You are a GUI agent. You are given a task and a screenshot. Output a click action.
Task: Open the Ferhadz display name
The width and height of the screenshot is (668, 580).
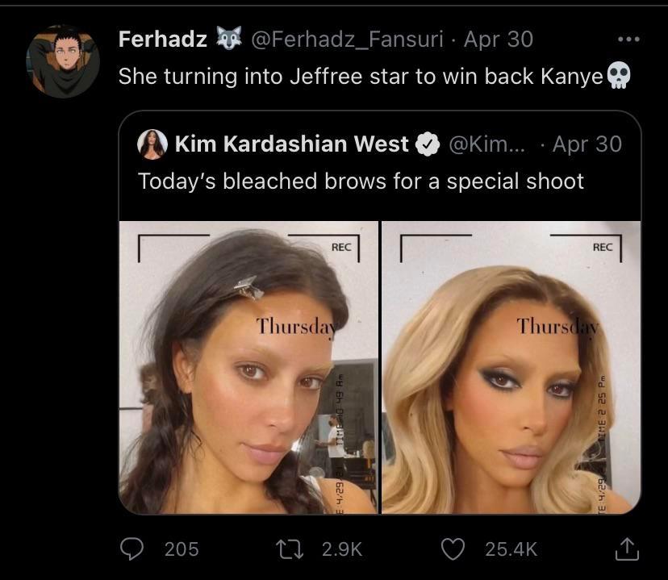(163, 39)
